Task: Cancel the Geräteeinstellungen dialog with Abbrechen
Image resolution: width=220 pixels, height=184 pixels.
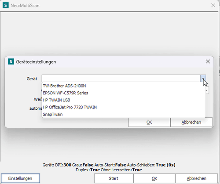Action: pyautogui.click(x=191, y=122)
